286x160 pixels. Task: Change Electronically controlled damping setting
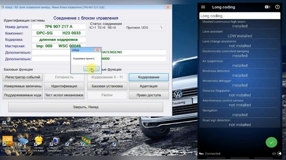coord(240,54)
